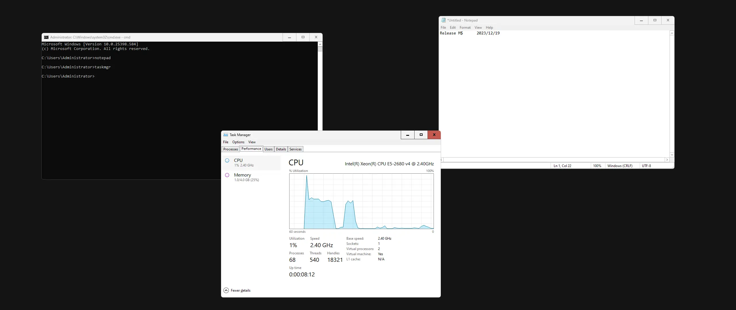Switch to the Processes tab
This screenshot has height=310, width=736.
coord(231,149)
